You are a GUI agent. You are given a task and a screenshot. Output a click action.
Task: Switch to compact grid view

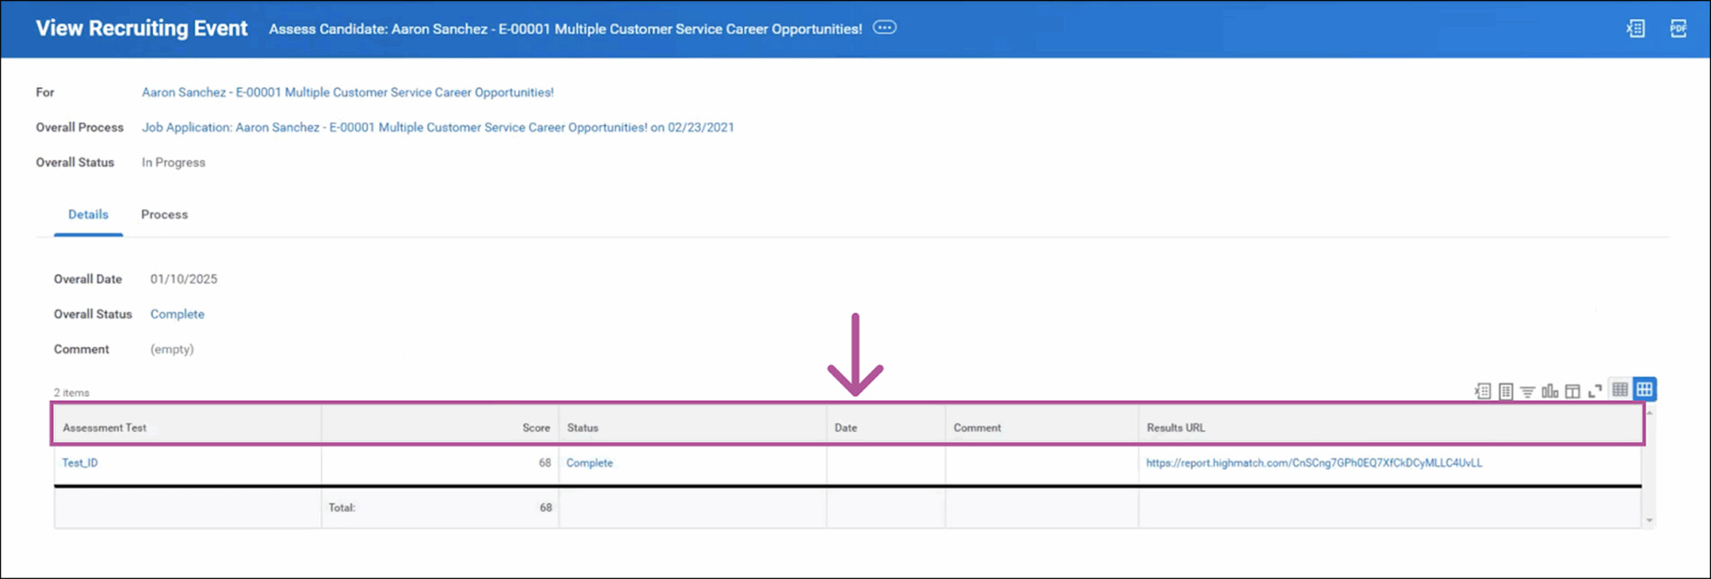click(1620, 389)
